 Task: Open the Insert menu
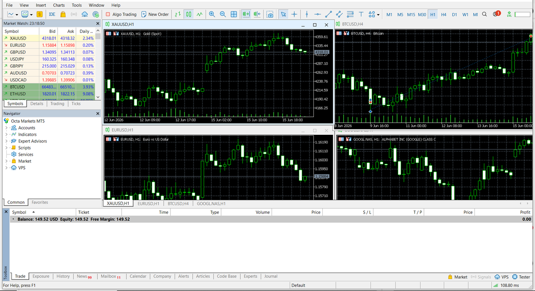(x=41, y=5)
